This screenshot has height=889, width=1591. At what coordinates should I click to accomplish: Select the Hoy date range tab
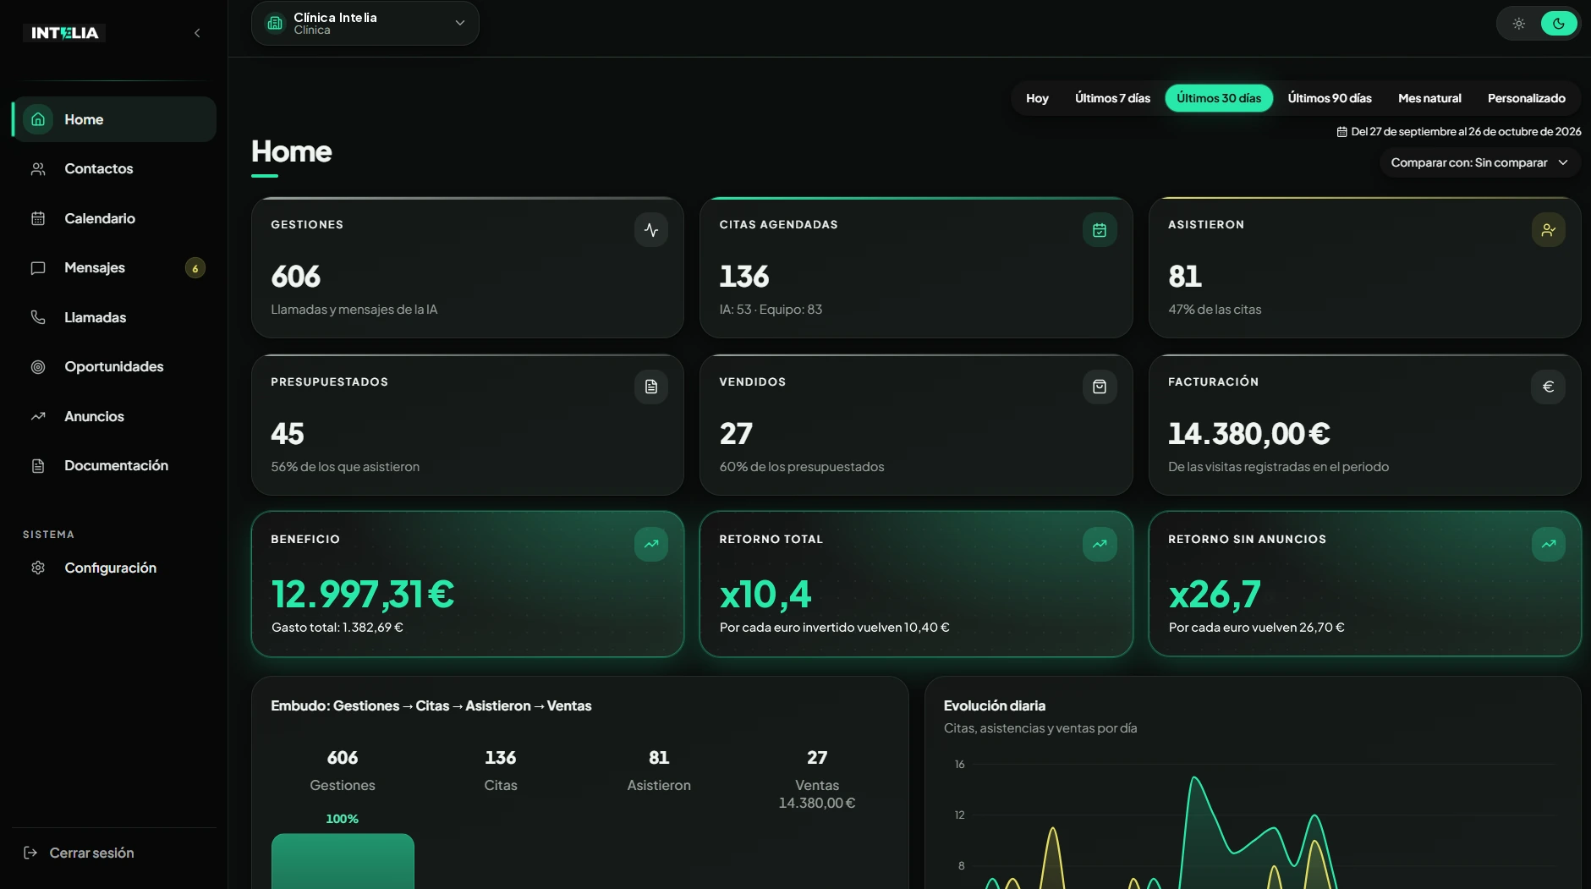1037,98
